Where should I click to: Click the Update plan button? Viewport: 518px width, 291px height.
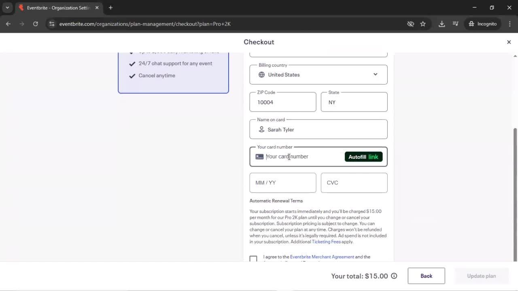[482, 276]
